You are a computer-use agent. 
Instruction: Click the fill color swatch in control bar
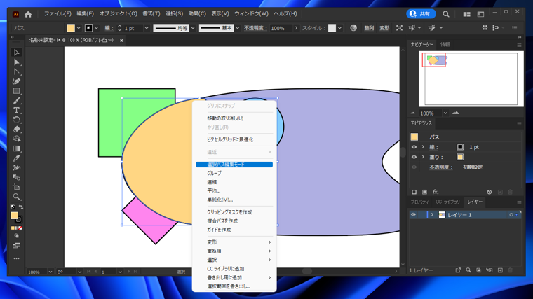click(x=71, y=29)
